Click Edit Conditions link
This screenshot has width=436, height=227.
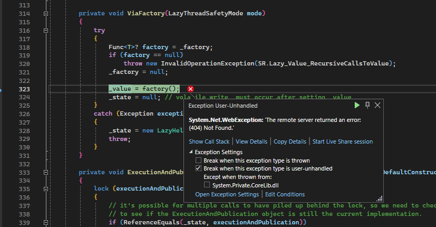[285, 194]
